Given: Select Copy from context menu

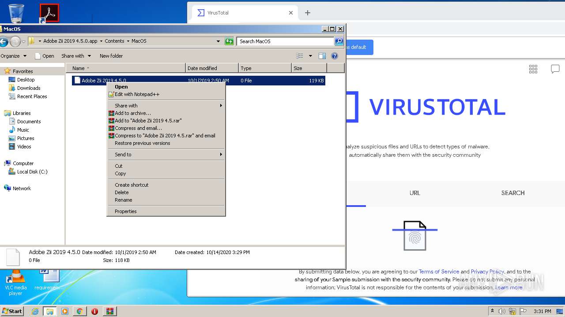Looking at the screenshot, I should pyautogui.click(x=166, y=173).
